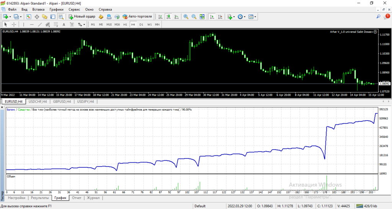The image size is (392, 209).
Task: Toggle chart shift icon
Action: 220,17
